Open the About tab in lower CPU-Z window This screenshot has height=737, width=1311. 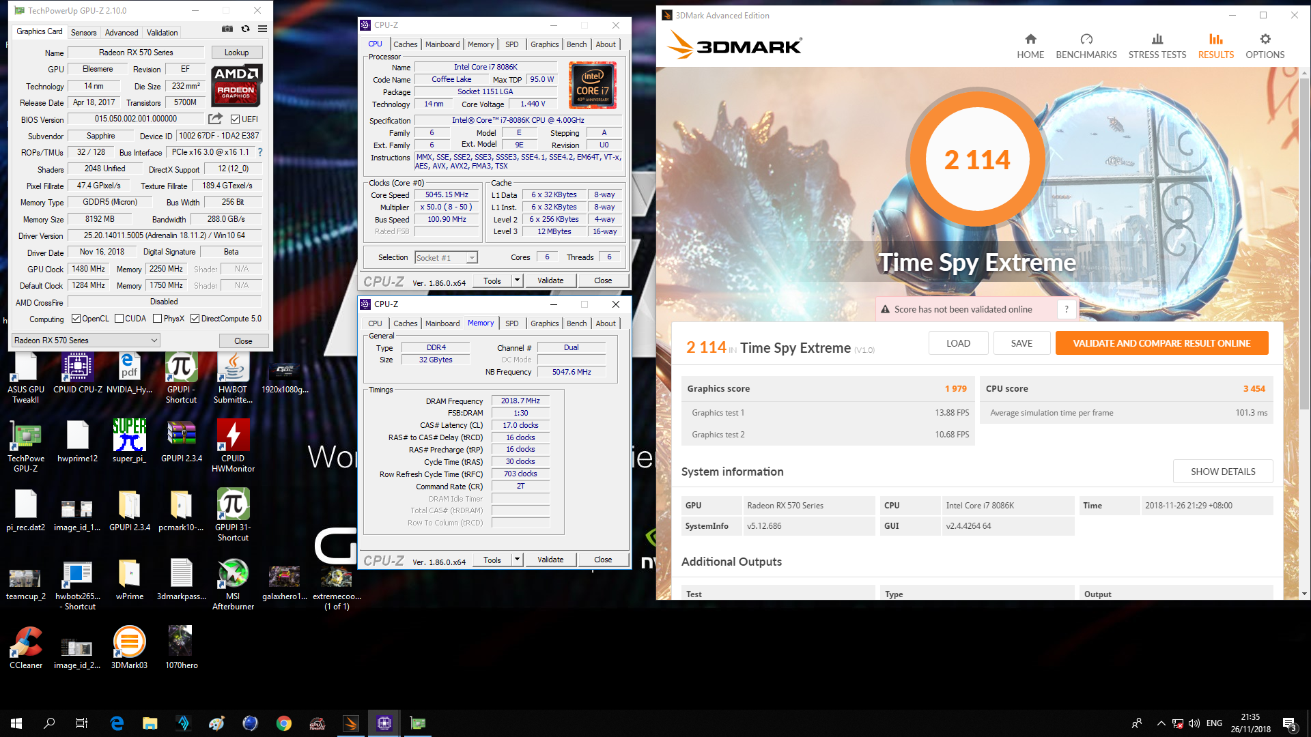click(606, 323)
